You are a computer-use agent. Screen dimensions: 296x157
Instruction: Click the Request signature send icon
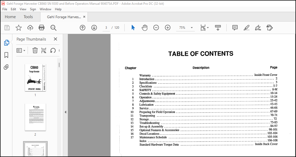click(x=269, y=28)
